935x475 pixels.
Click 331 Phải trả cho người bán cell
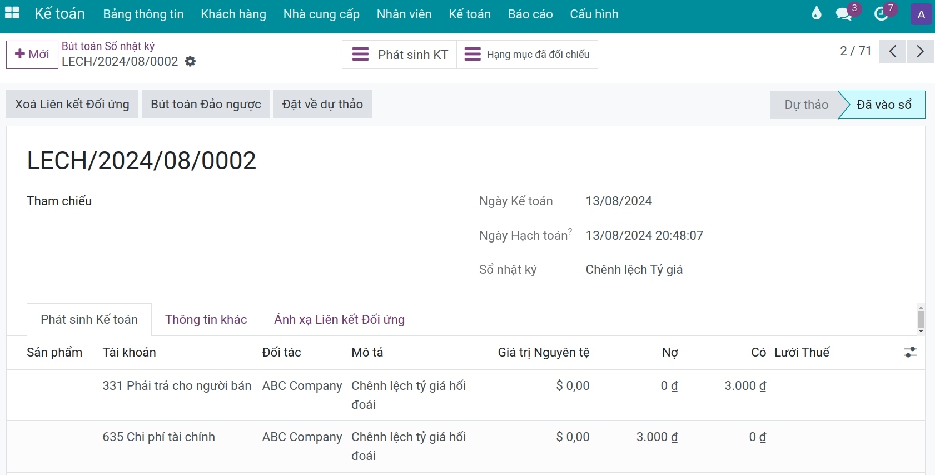pyautogui.click(x=177, y=385)
